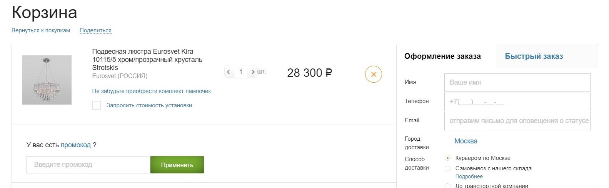Open Не забудьте приобрести комплект лампочек link
The image size is (609, 188).
coord(152,91)
